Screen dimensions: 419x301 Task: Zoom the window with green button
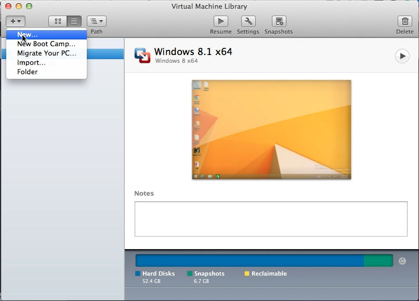(x=29, y=6)
